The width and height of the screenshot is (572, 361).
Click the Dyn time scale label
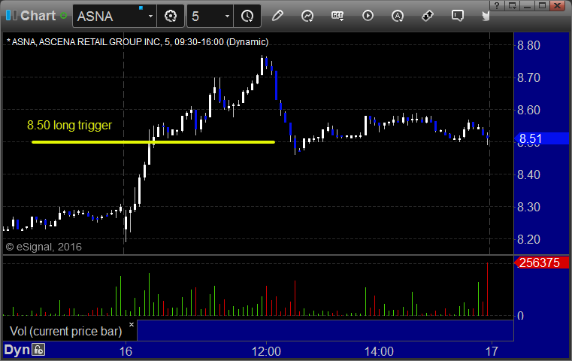(17, 350)
